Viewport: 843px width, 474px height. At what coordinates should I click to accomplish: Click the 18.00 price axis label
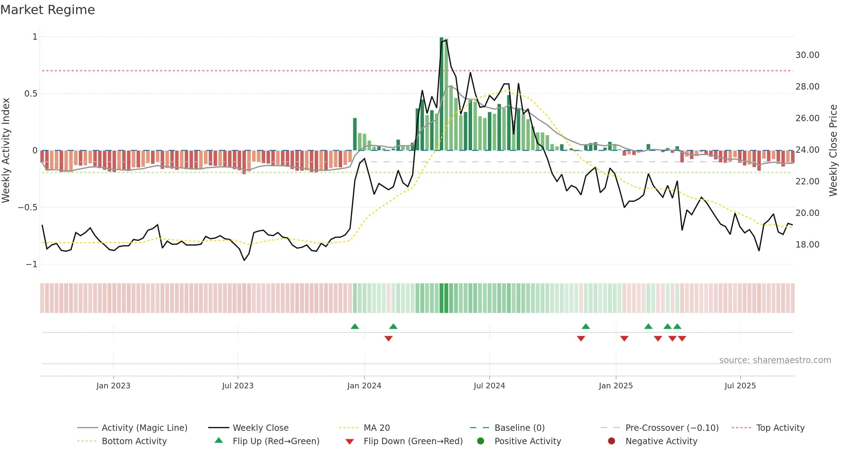pos(807,245)
